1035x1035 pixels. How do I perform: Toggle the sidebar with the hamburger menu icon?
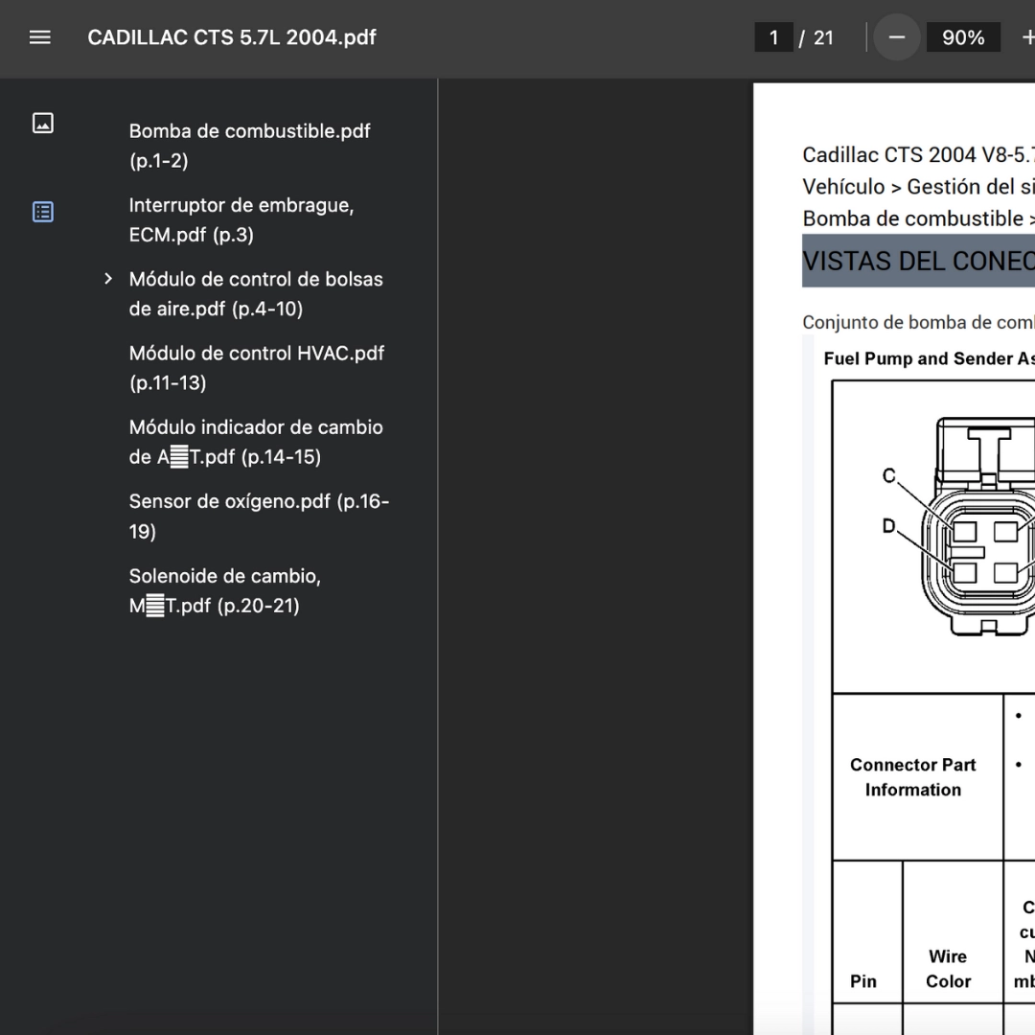tap(40, 37)
